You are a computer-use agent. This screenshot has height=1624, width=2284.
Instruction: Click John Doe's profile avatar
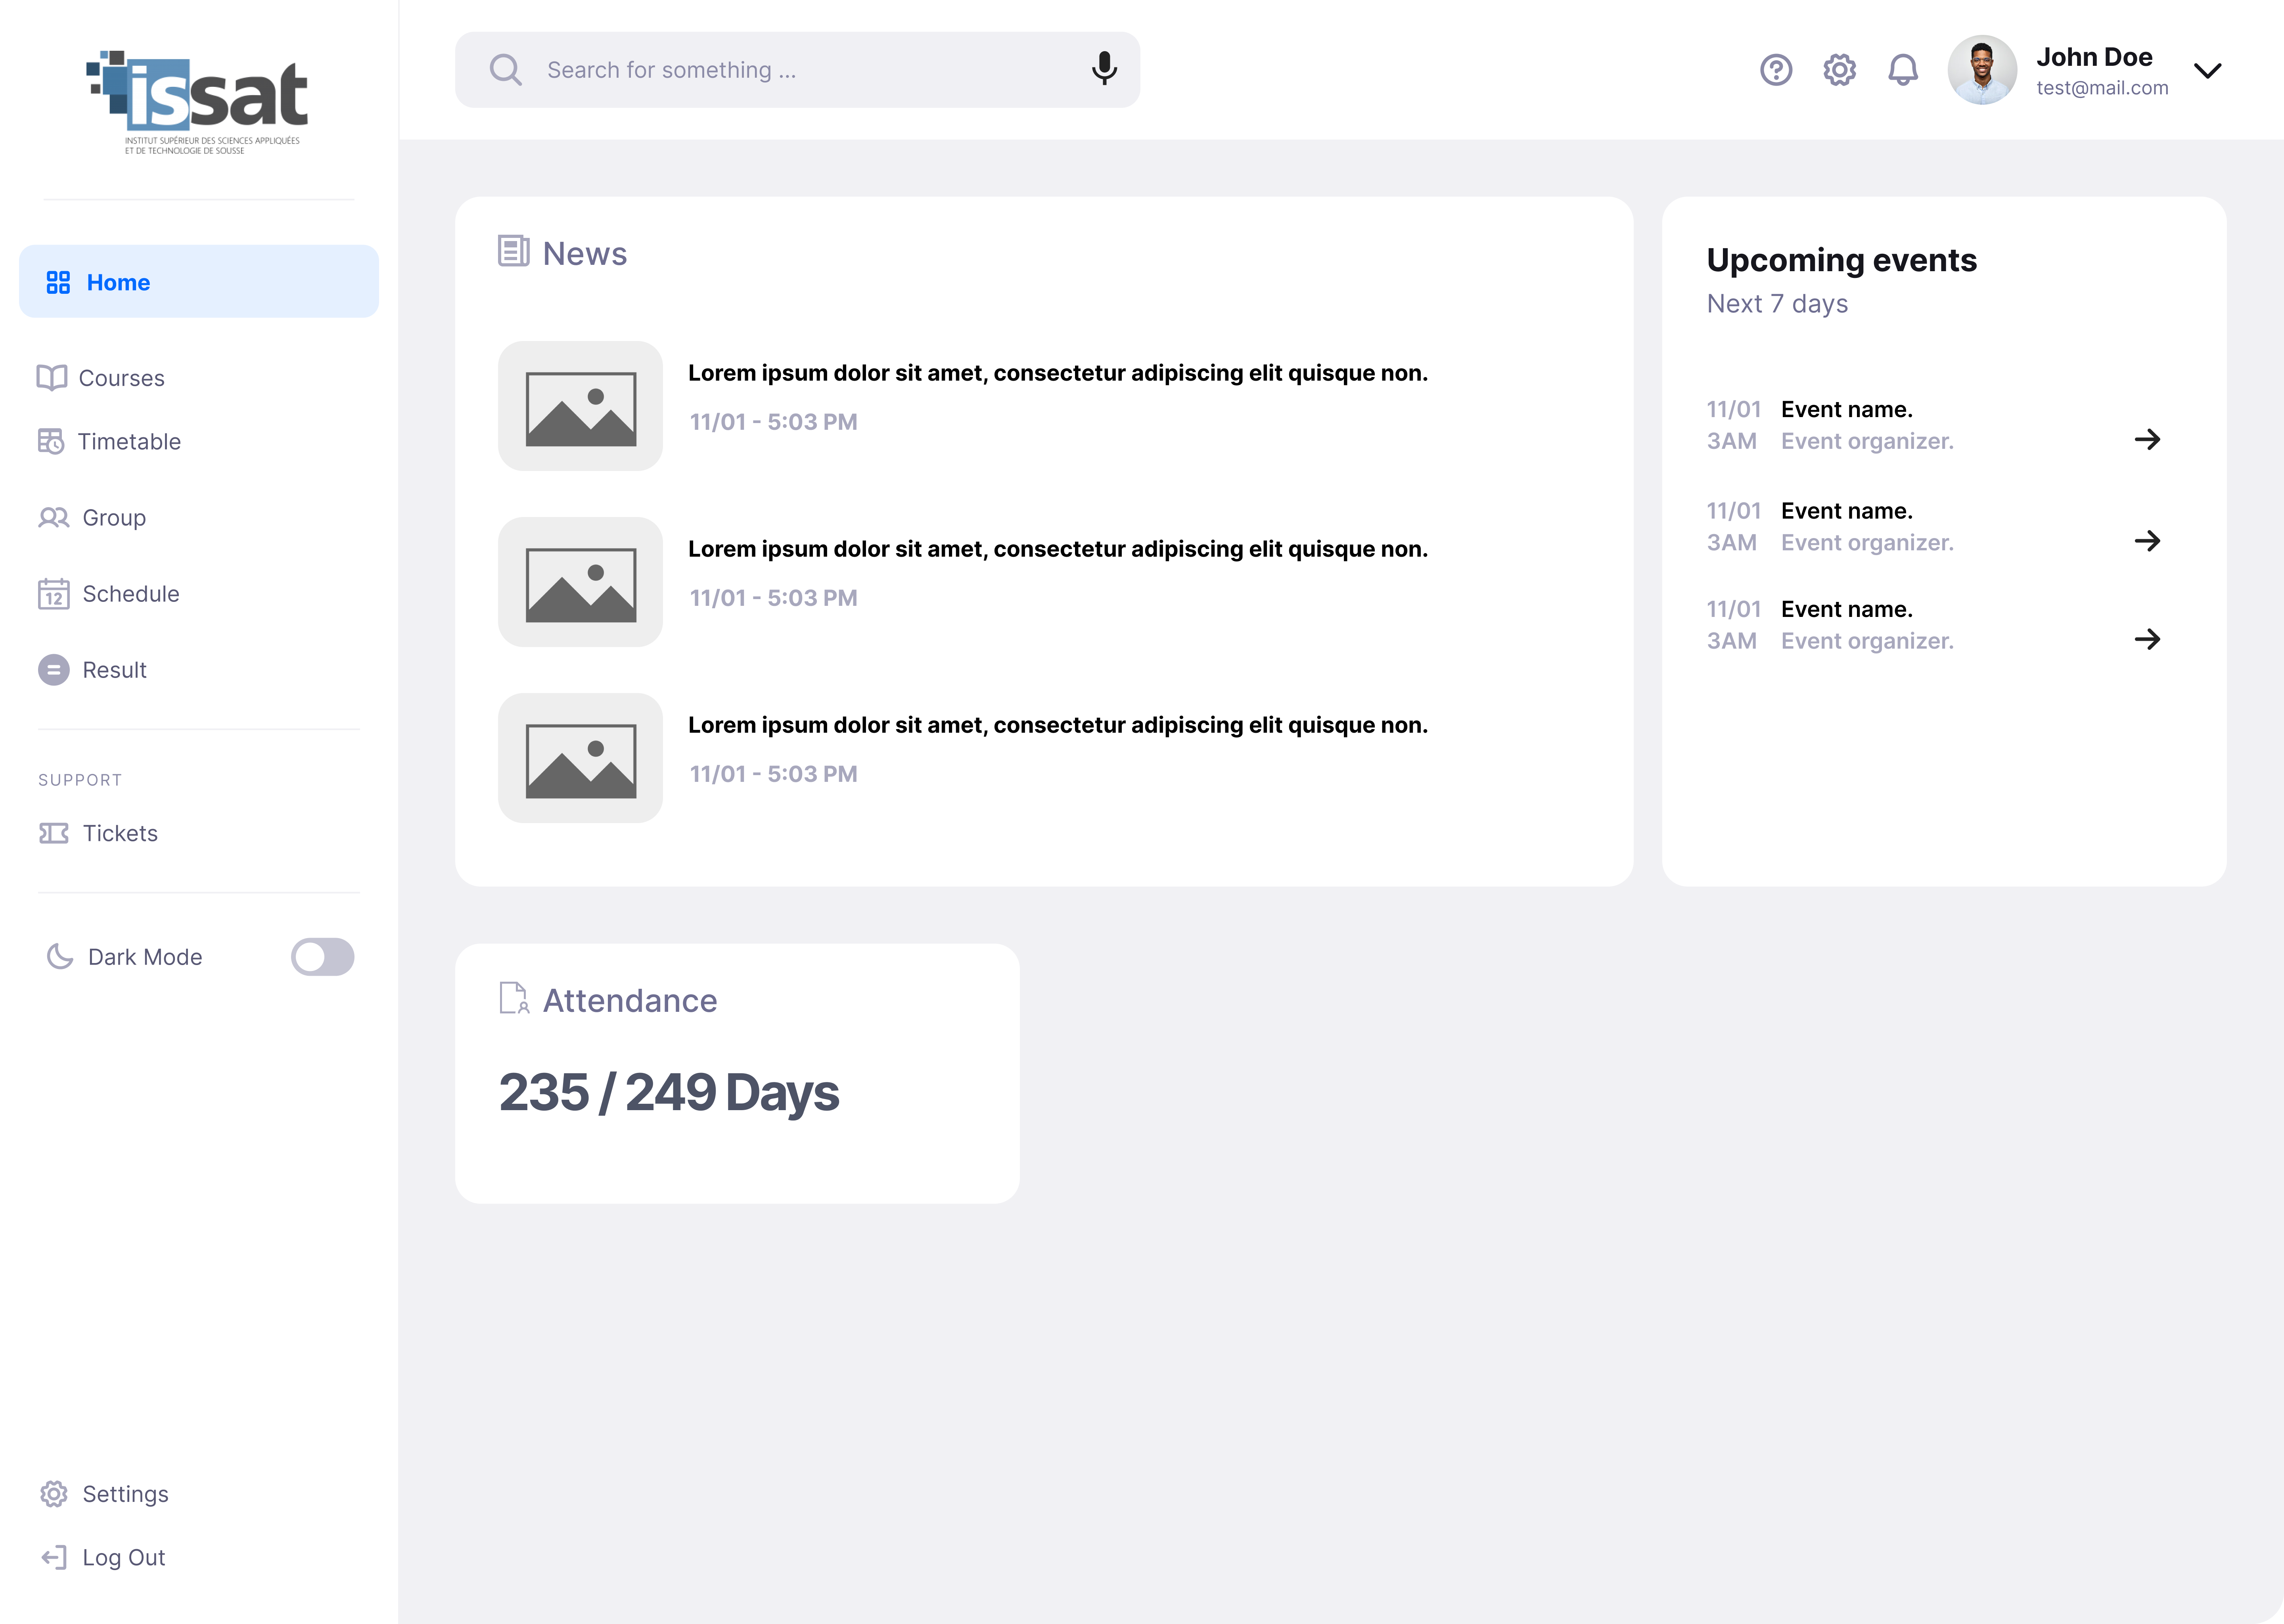click(x=1982, y=70)
